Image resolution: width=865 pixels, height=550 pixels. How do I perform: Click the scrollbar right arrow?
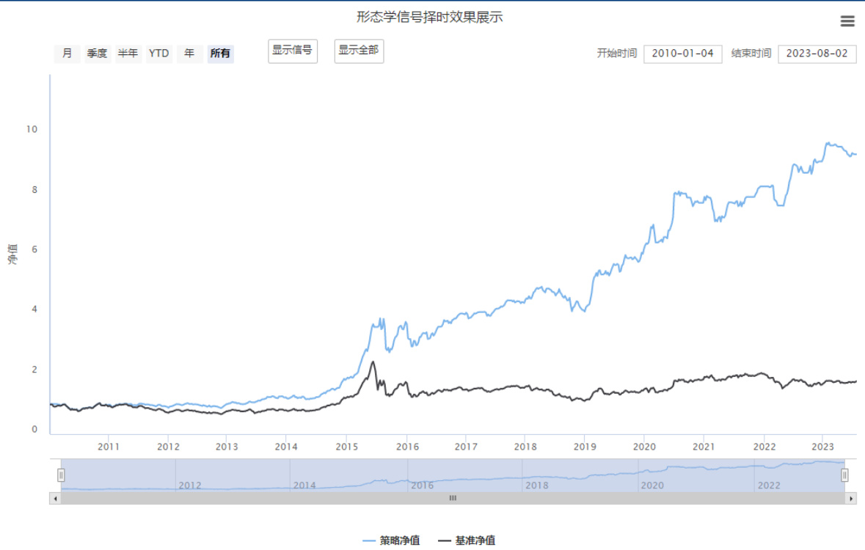[851, 498]
